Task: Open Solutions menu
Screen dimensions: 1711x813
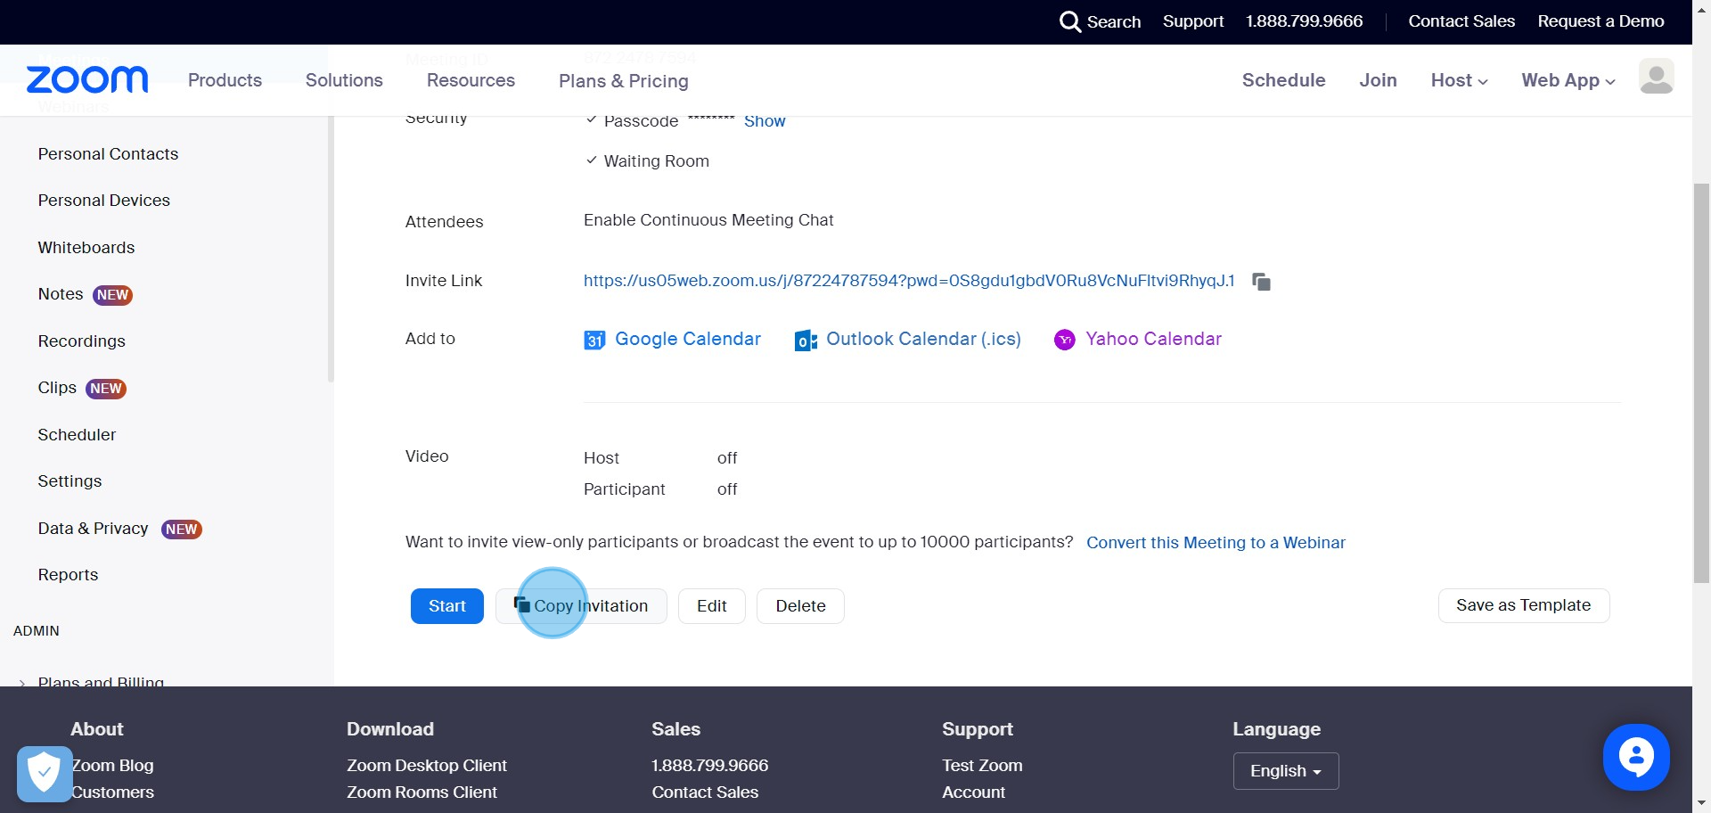Action: click(x=344, y=80)
